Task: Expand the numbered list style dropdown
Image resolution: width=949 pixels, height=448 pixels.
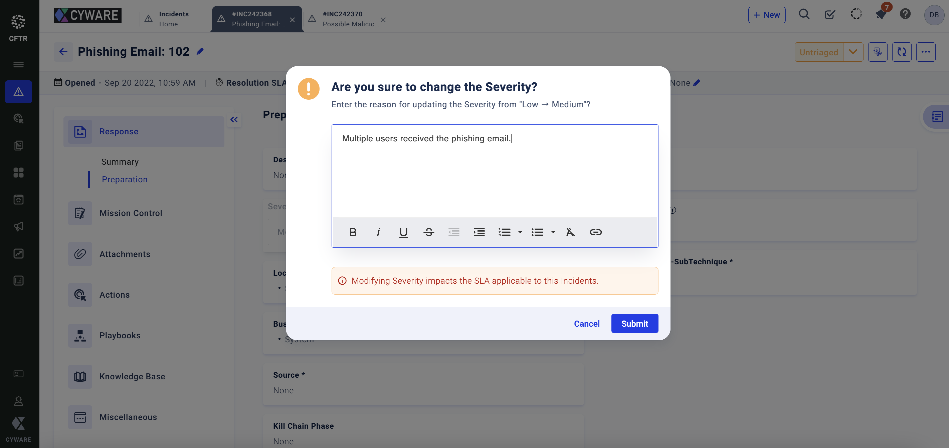Action: 520,232
